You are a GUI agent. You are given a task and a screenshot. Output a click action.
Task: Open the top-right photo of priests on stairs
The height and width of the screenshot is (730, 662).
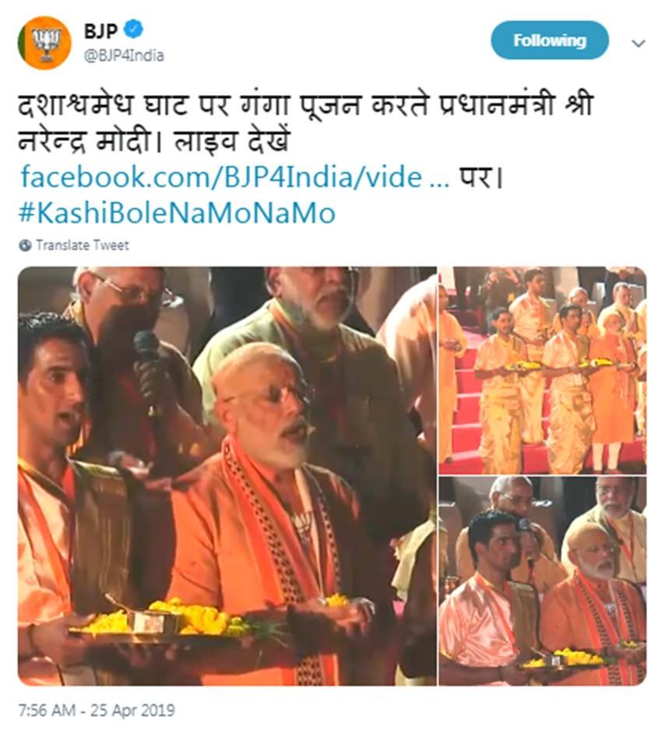[543, 371]
